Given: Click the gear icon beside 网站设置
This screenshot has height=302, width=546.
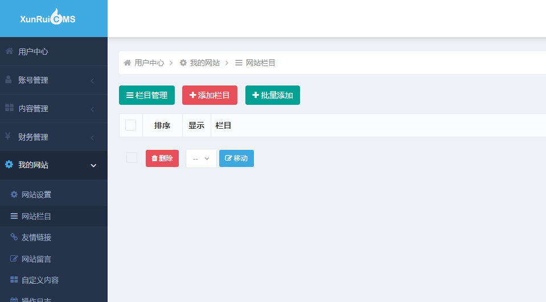Looking at the screenshot, I should 14,194.
